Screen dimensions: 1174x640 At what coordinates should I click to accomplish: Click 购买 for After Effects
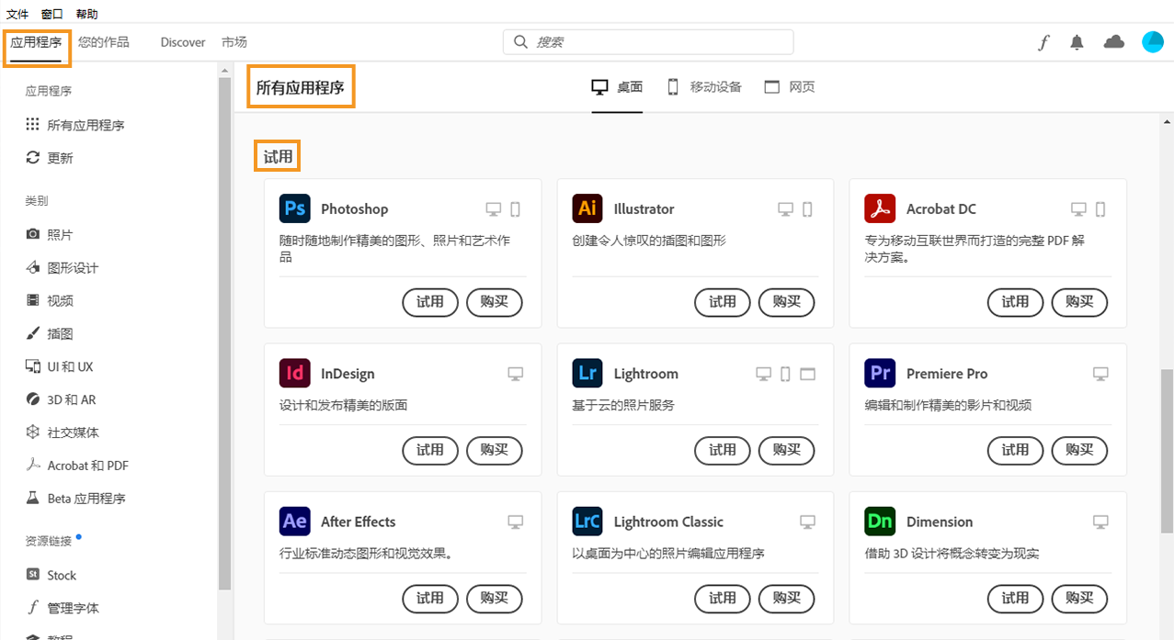coord(495,599)
